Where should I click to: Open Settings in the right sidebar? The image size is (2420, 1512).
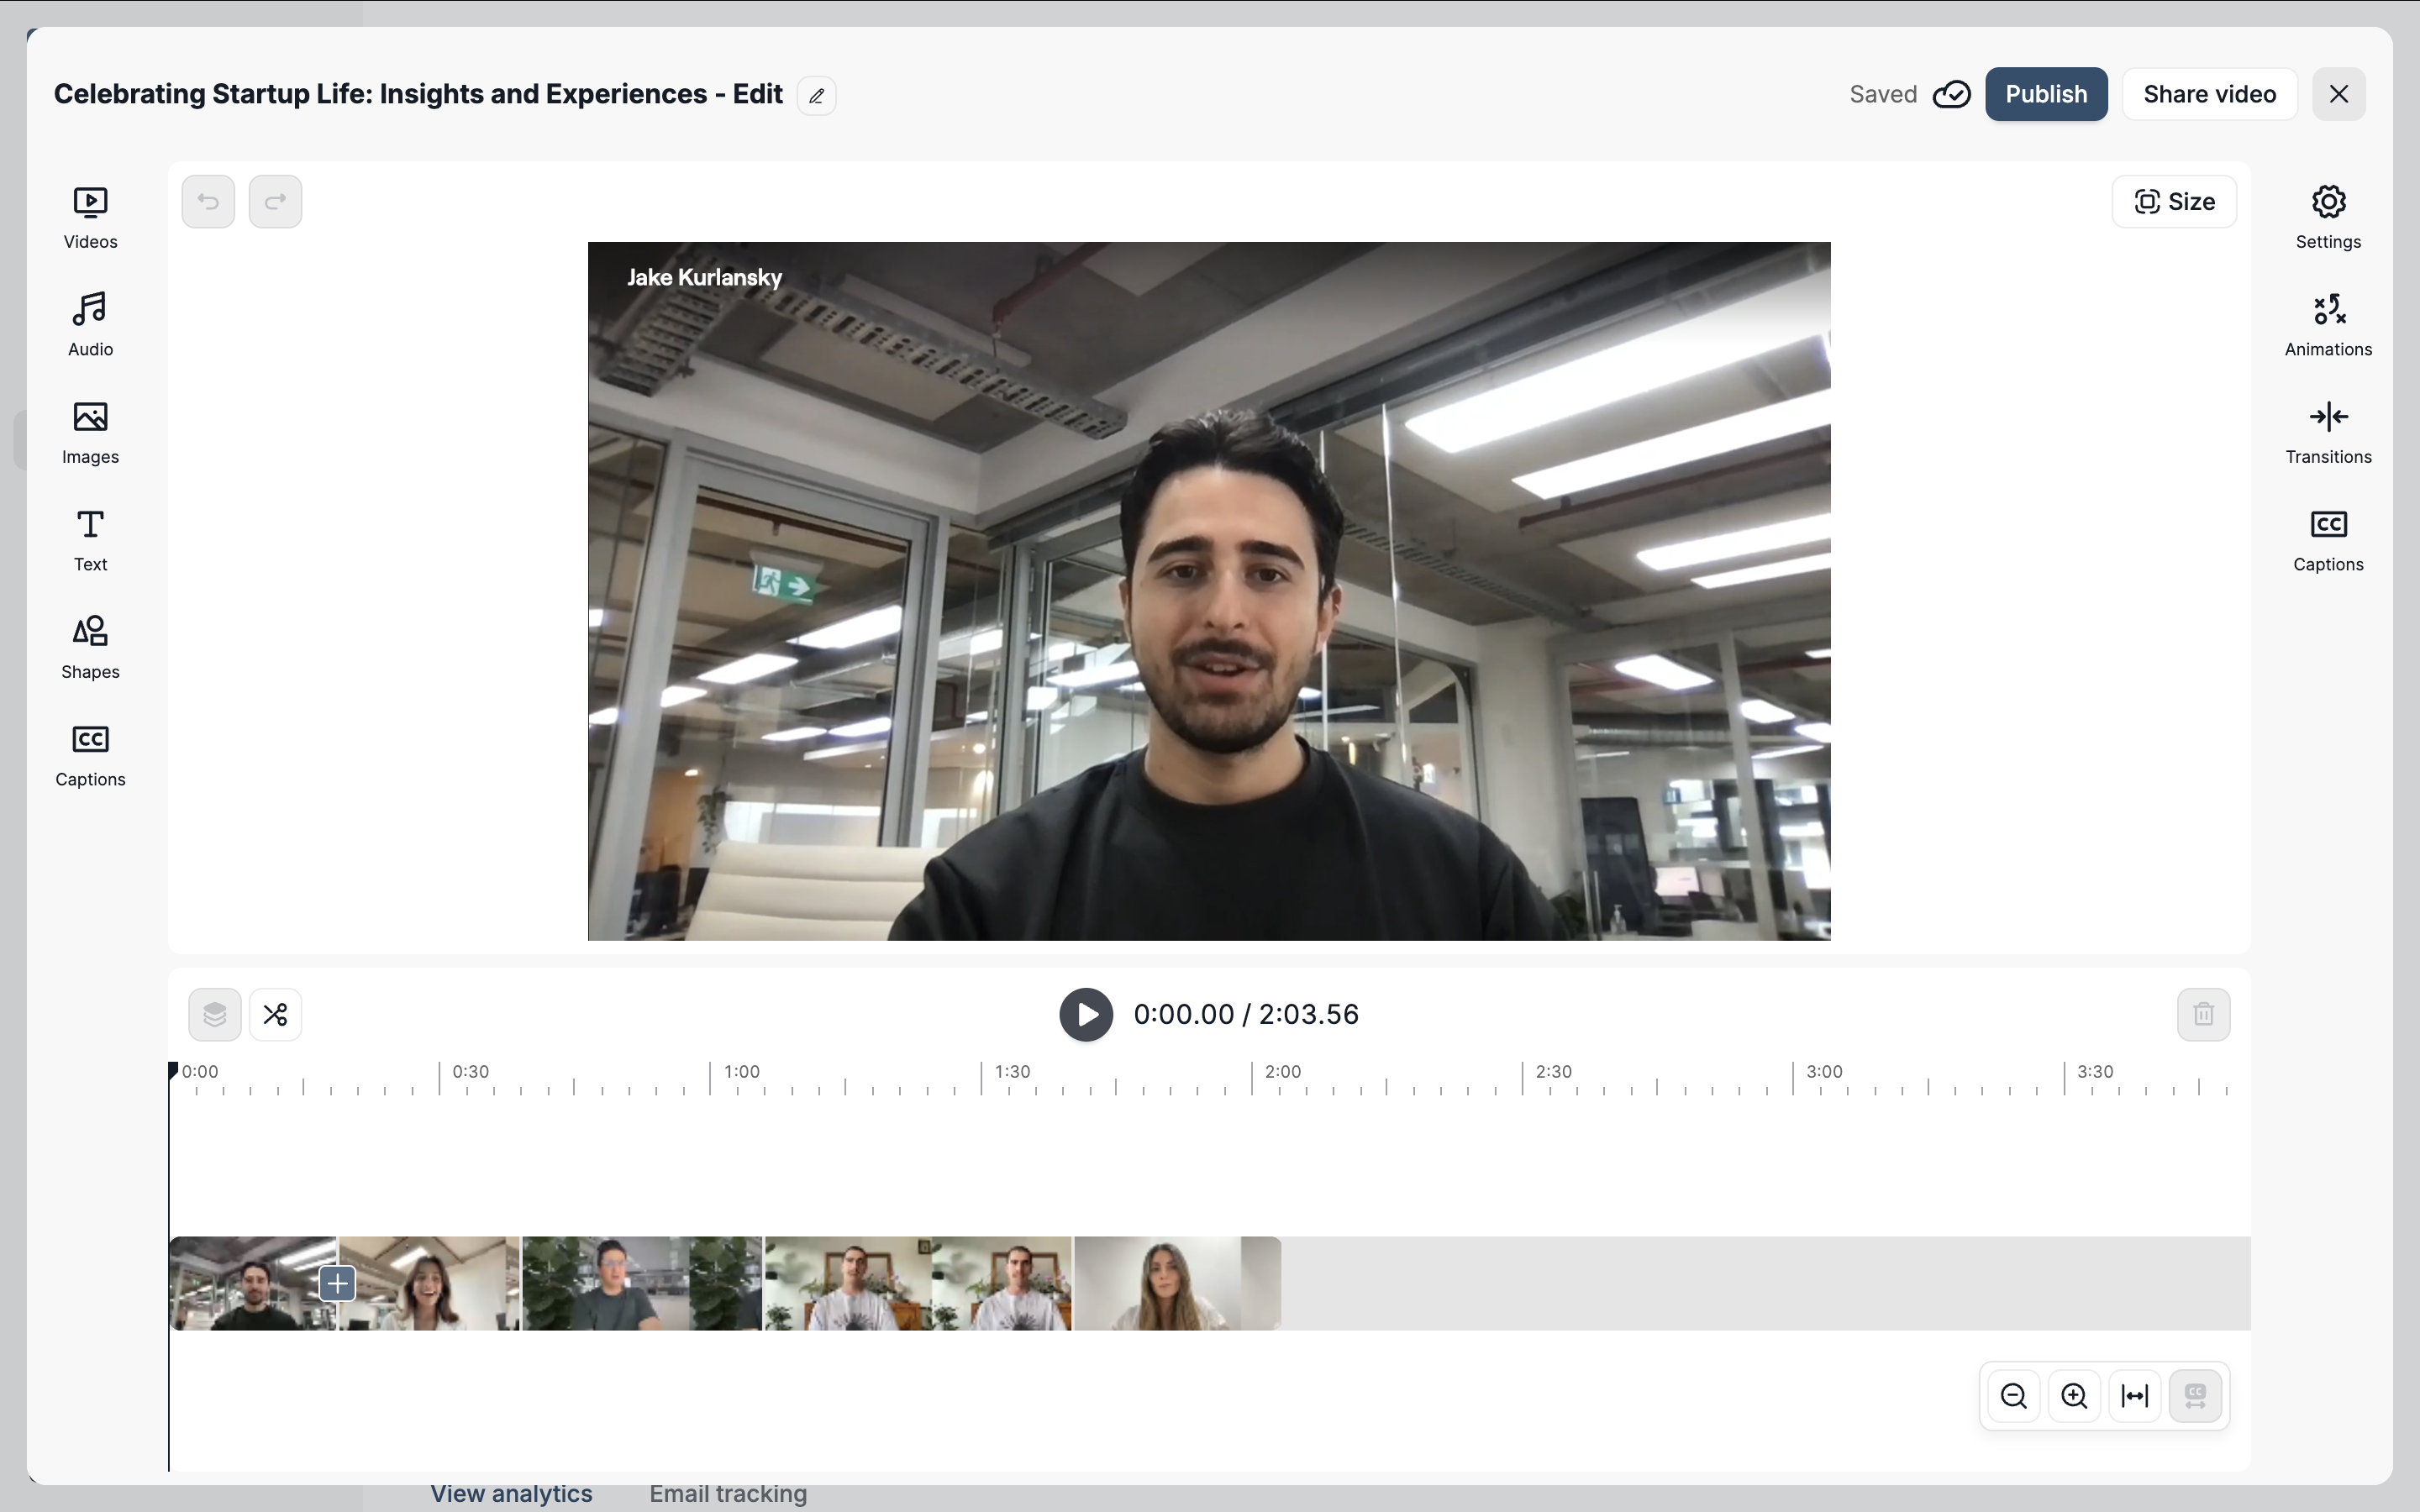[2328, 218]
